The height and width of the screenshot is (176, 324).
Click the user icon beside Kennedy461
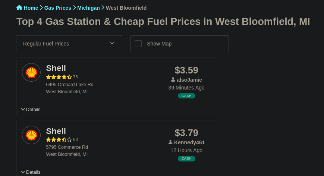click(x=170, y=142)
